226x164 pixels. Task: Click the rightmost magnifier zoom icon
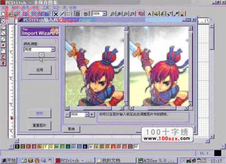click(x=132, y=14)
